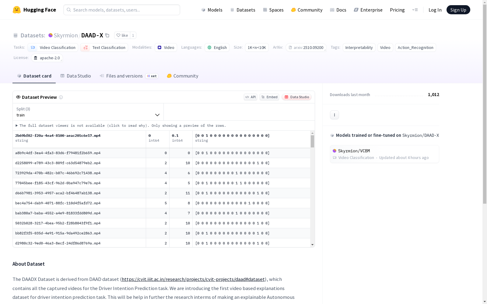Open the top navigation Community menu item
The height and width of the screenshot is (304, 487).
click(x=307, y=10)
